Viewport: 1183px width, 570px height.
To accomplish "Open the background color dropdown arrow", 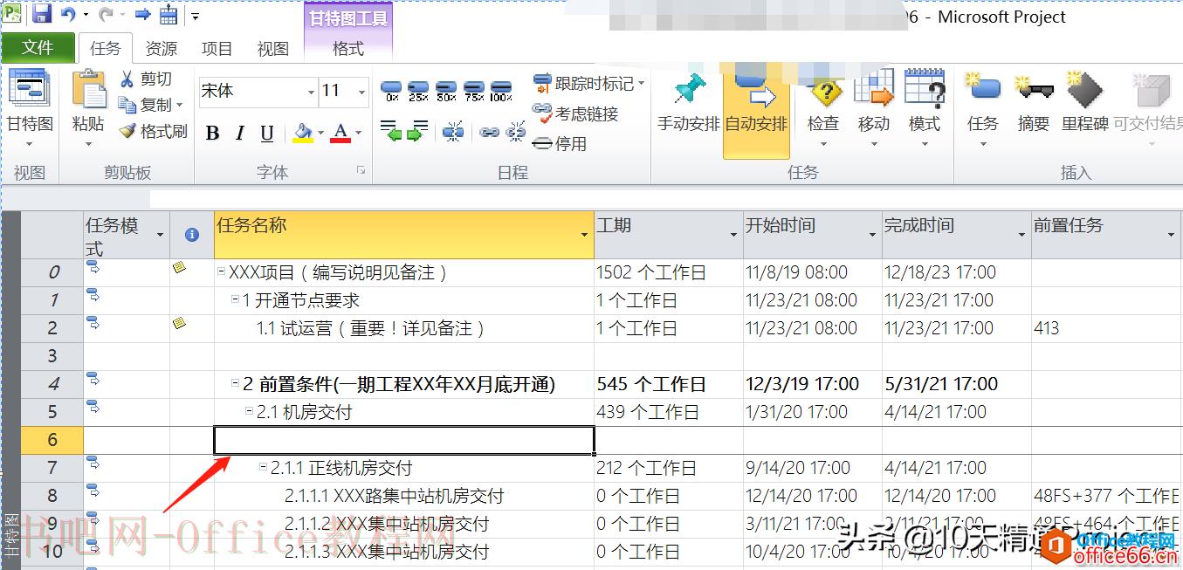I will coord(320,134).
